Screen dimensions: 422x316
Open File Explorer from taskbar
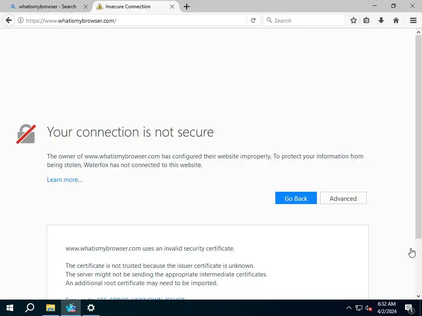[x=50, y=308]
